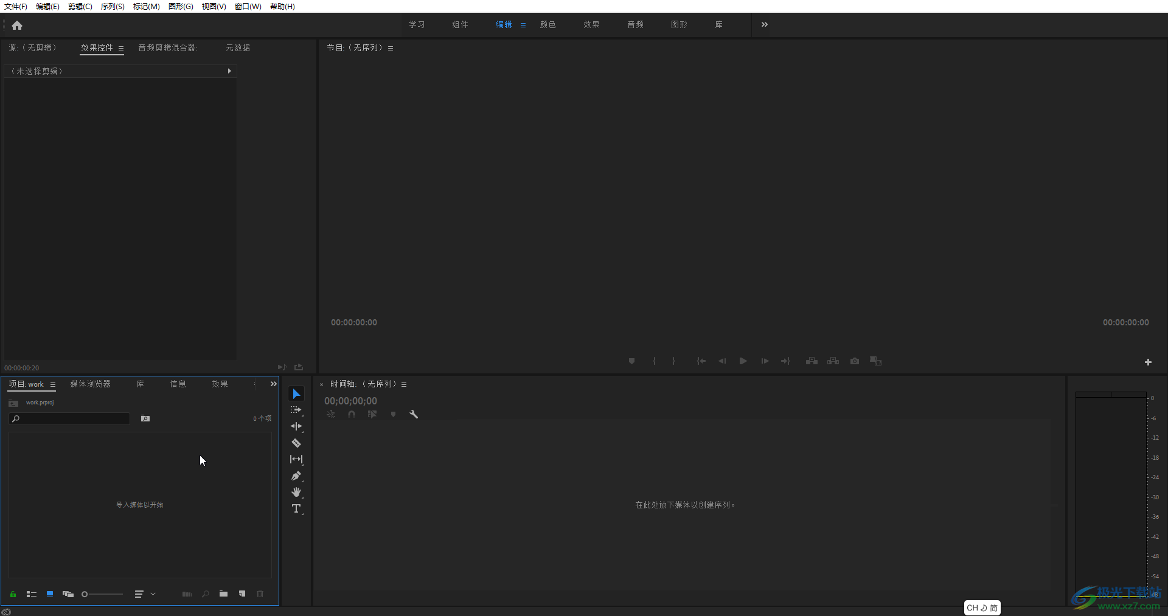This screenshot has width=1168, height=616.
Task: Click New Item icon in project panel
Action: click(x=242, y=594)
